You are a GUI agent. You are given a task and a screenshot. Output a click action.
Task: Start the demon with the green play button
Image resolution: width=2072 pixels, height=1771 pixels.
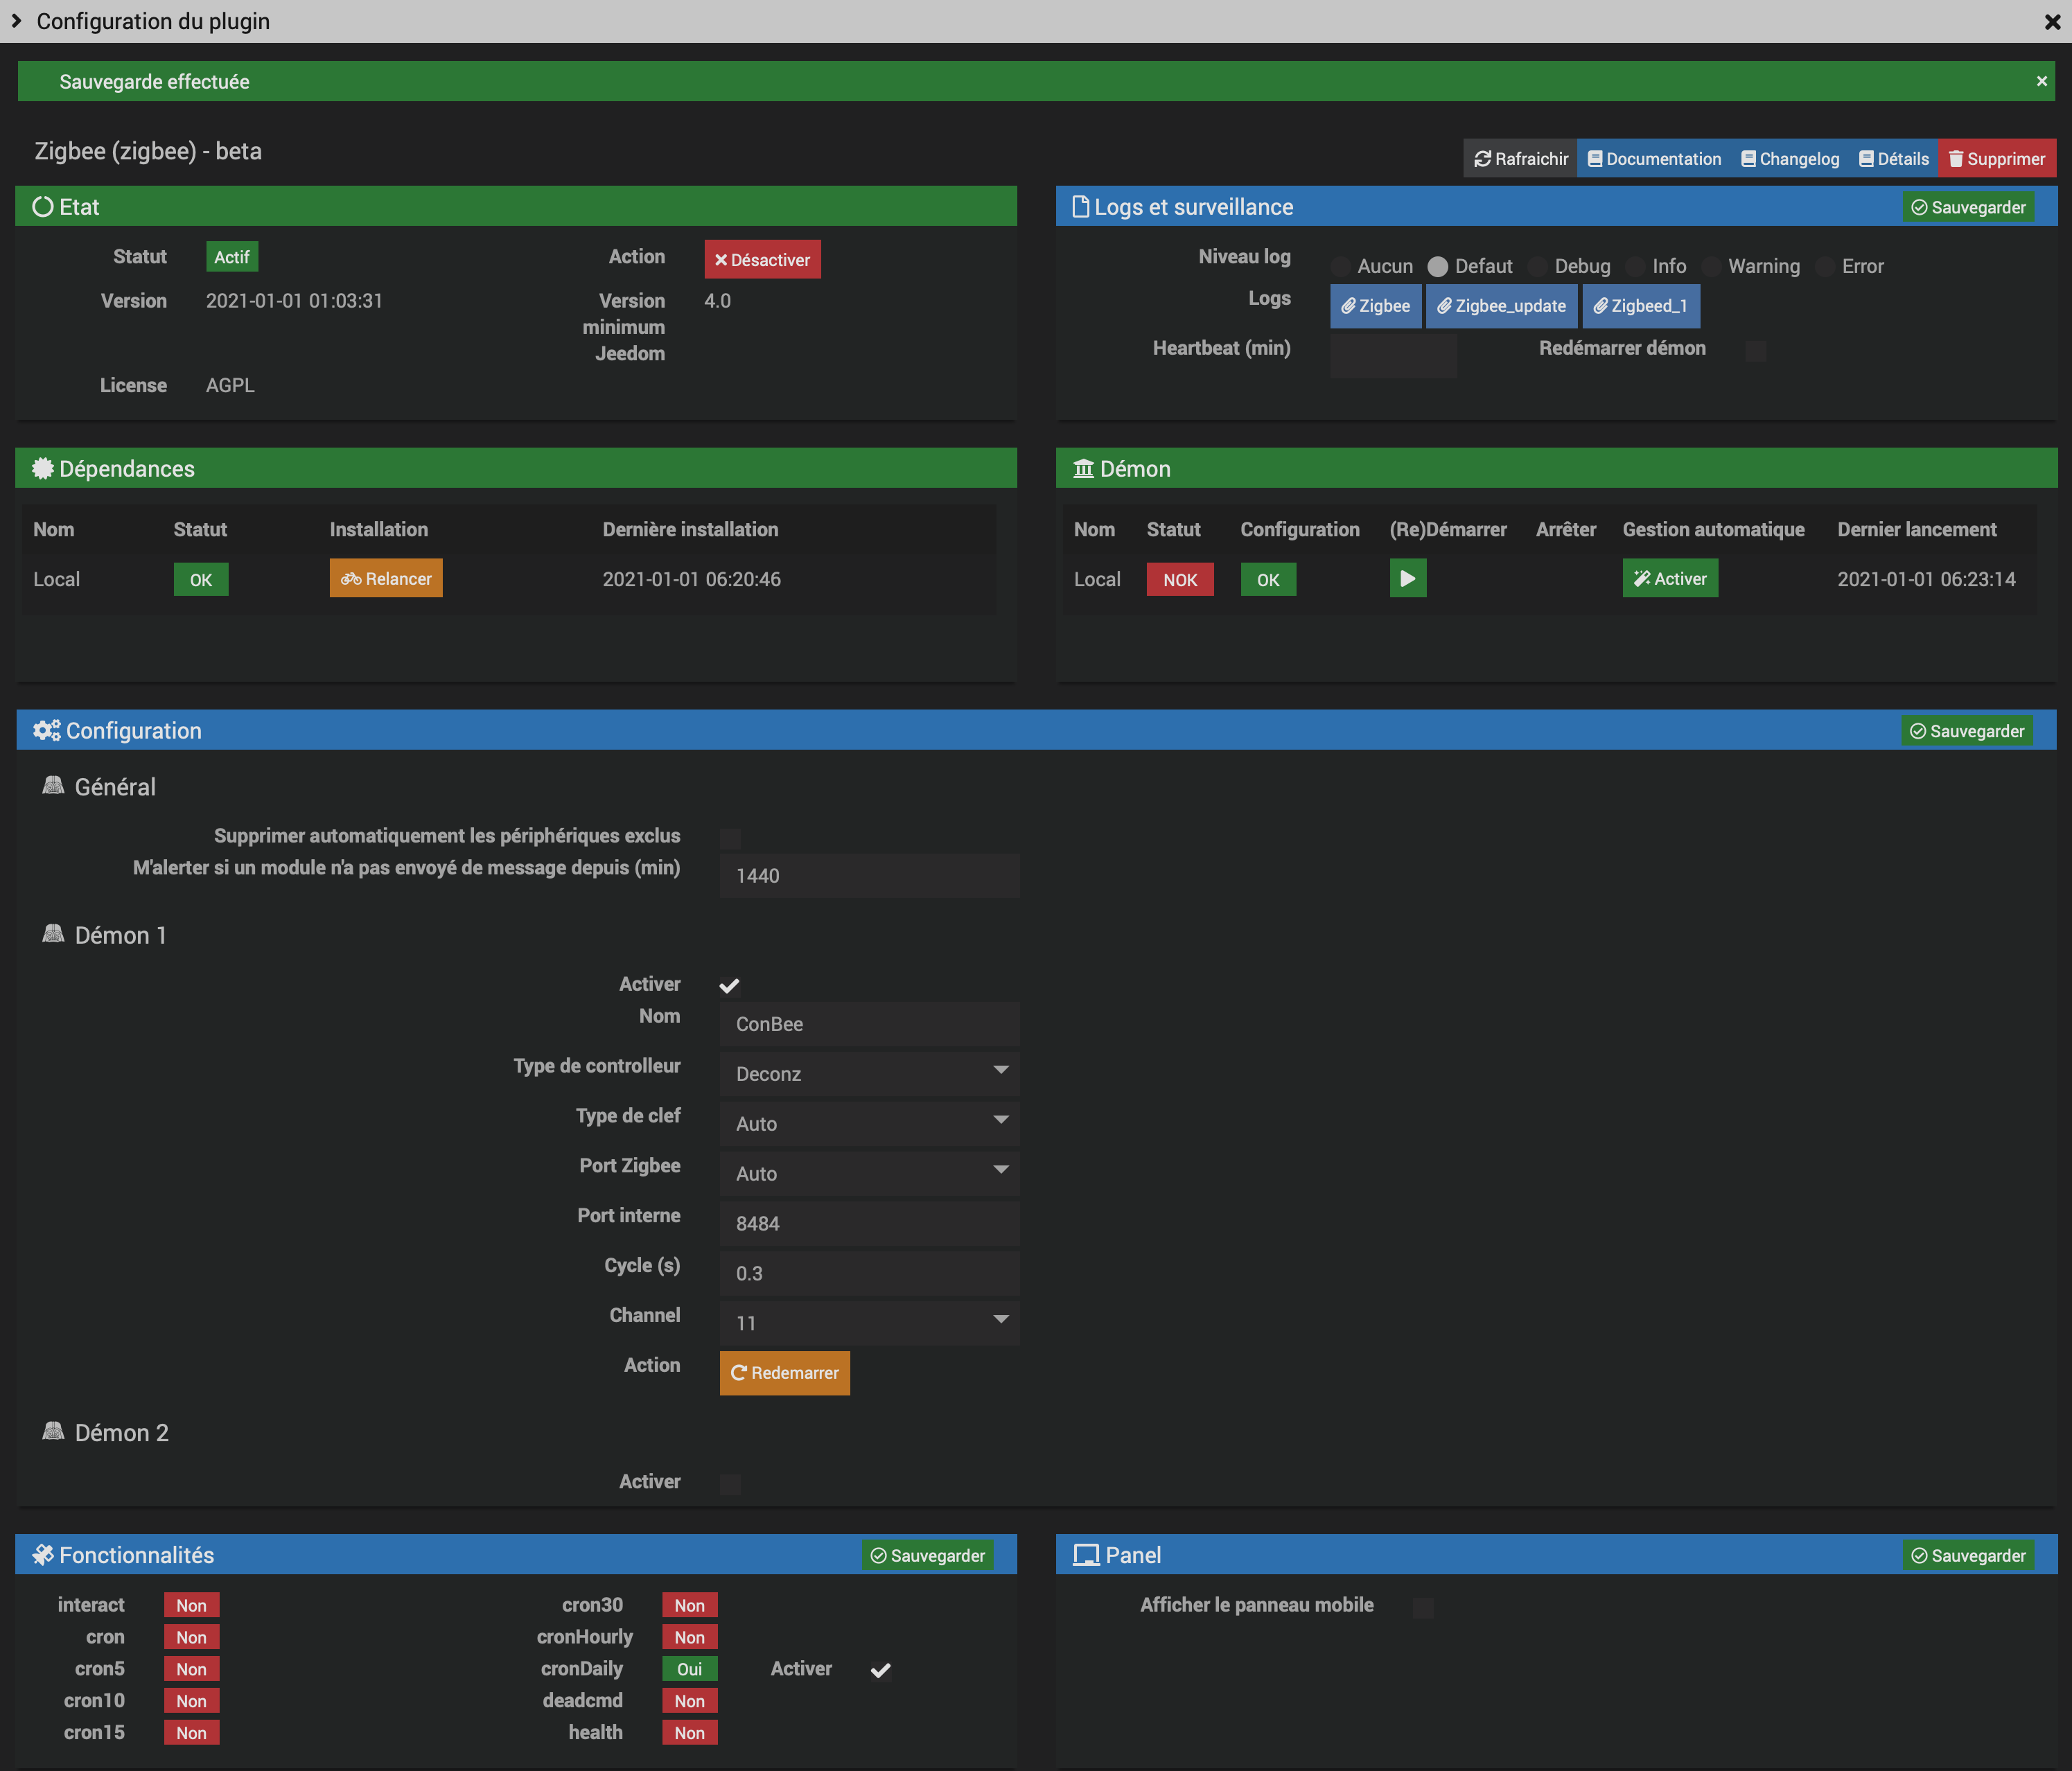click(x=1407, y=578)
